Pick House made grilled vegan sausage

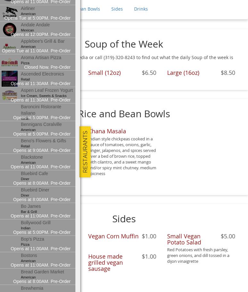(x=106, y=262)
